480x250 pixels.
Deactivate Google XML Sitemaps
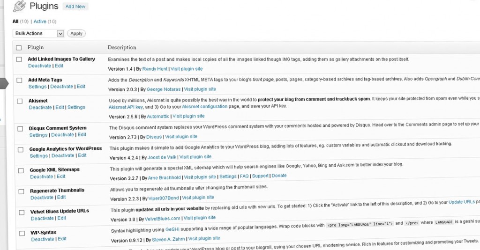pos(41,176)
